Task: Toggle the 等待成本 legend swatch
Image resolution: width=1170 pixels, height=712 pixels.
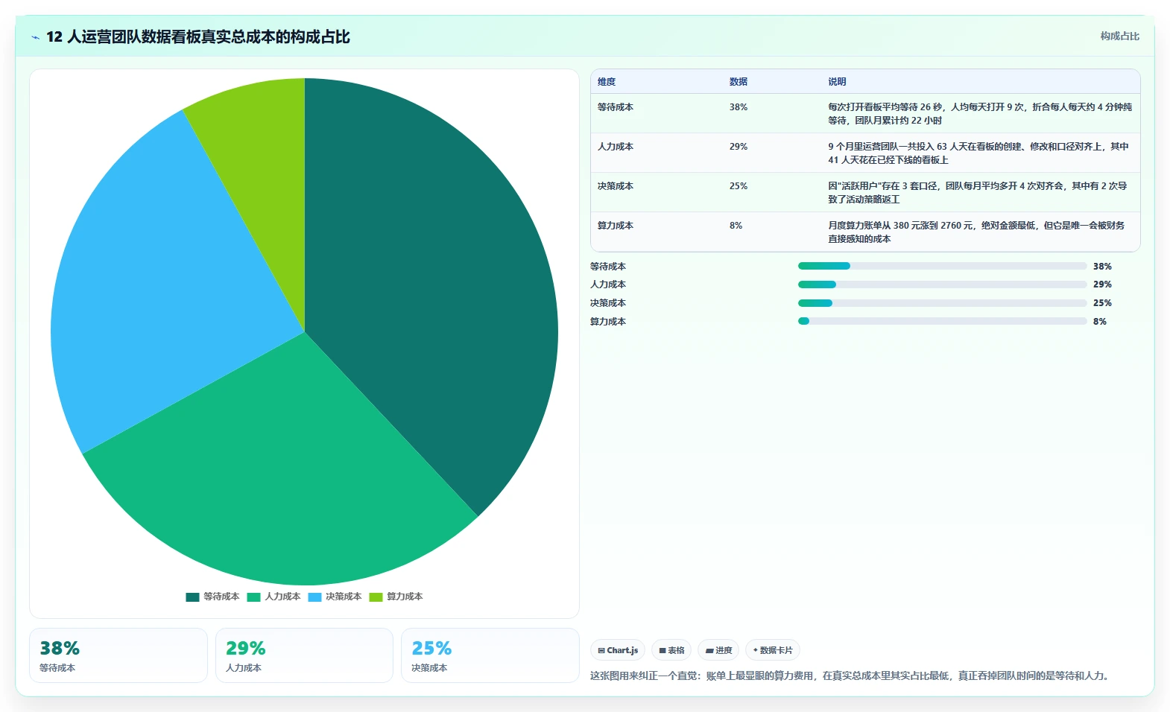Action: click(192, 597)
